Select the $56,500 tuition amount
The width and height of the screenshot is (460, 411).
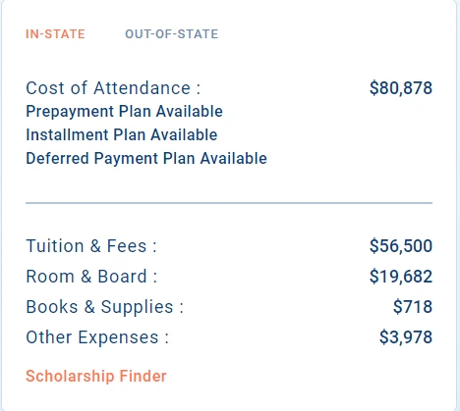pyautogui.click(x=401, y=246)
